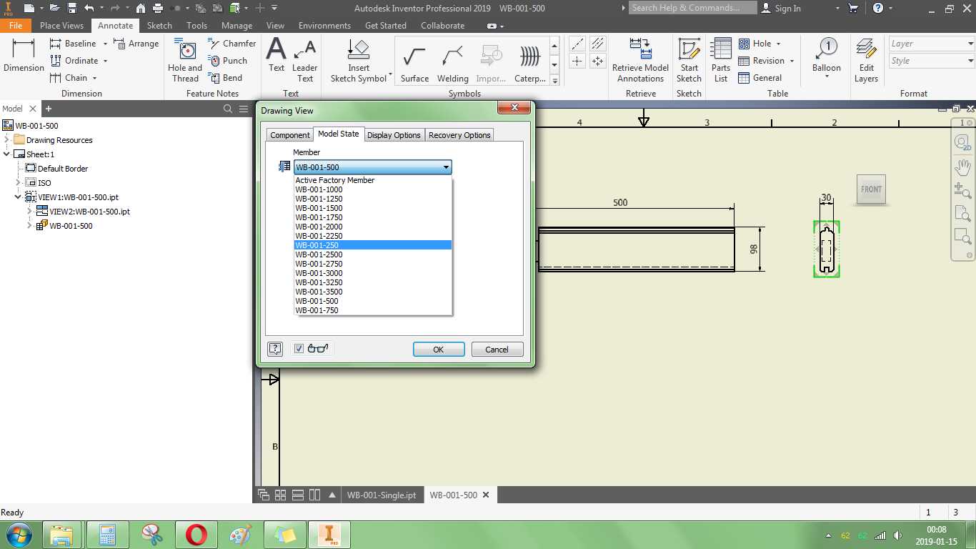The height and width of the screenshot is (549, 976).
Task: Select the Caterpillar weld symbol
Action: tap(530, 63)
